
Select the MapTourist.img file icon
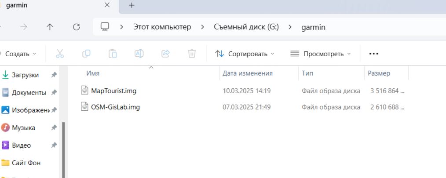point(84,91)
